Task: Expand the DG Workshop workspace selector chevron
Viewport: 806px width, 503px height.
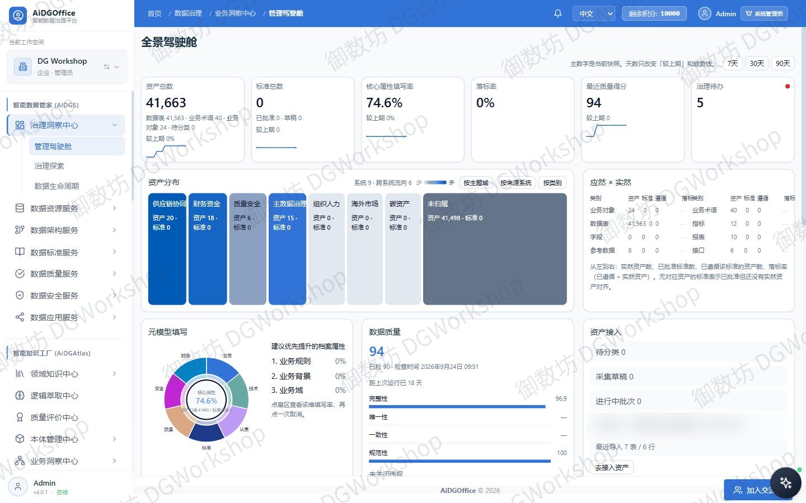Action: click(116, 67)
